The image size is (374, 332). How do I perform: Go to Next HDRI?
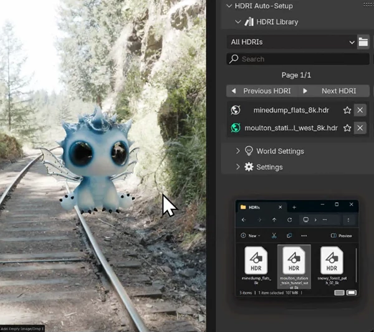pyautogui.click(x=333, y=91)
